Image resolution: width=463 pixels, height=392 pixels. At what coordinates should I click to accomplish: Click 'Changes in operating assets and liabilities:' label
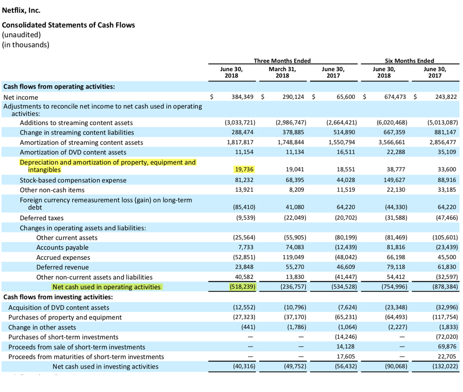(83, 228)
